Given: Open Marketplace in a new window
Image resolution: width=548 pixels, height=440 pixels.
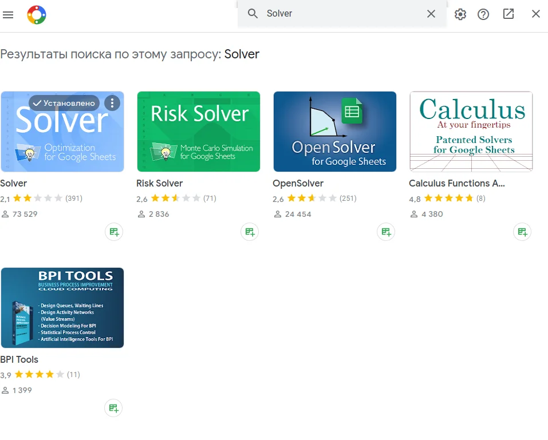Looking at the screenshot, I should point(508,14).
